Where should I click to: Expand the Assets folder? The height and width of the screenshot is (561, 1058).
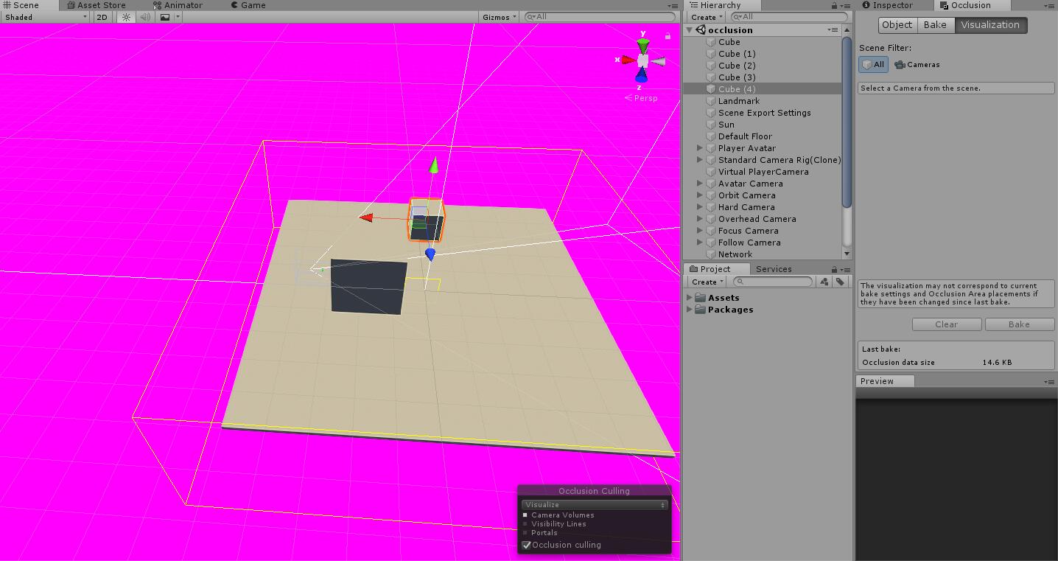[x=690, y=298]
